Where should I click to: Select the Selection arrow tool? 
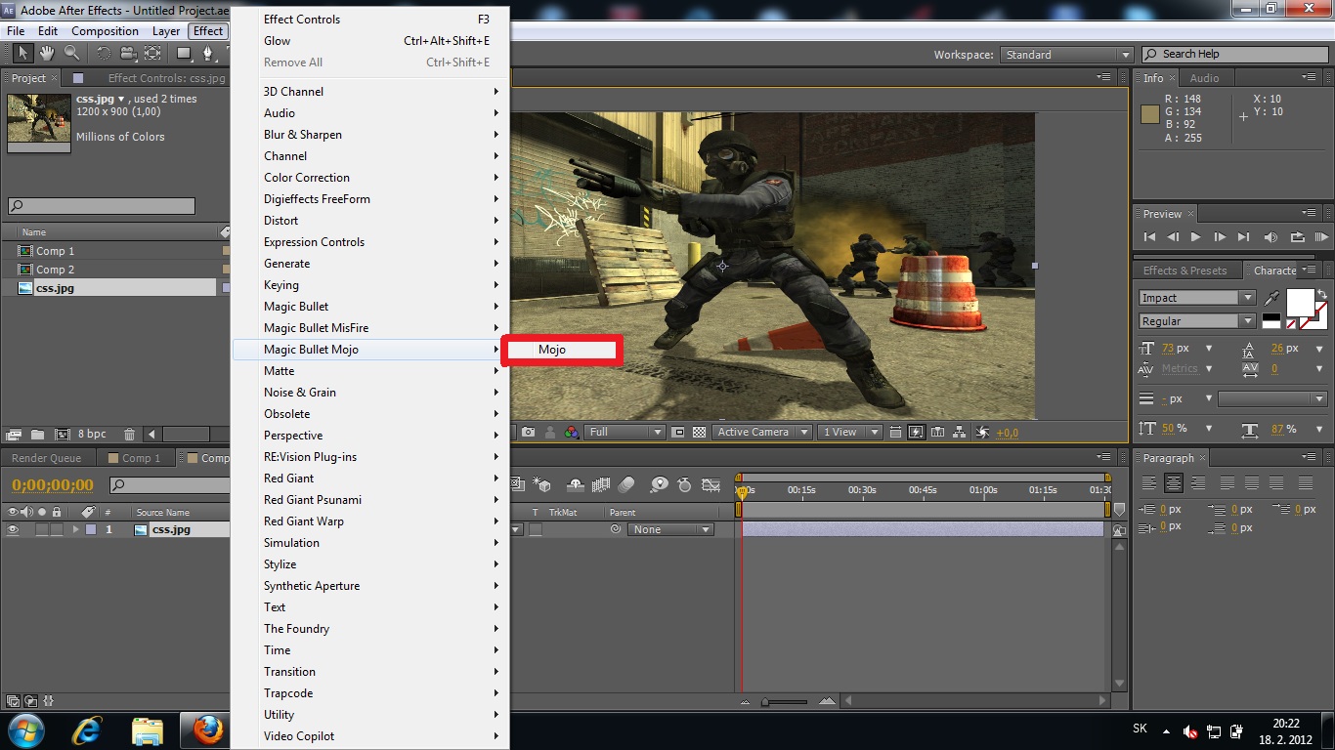[x=23, y=54]
